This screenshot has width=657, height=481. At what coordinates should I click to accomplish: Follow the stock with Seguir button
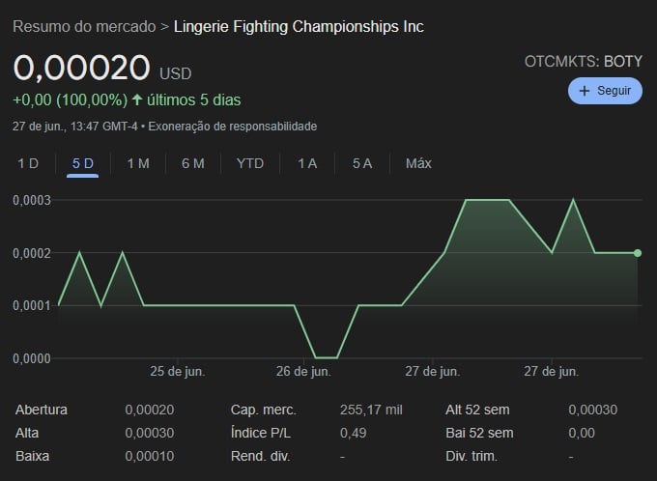tap(605, 91)
